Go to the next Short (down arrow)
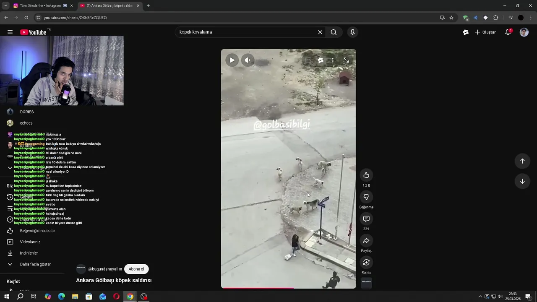Viewport: 537px width, 302px height. pos(522,181)
